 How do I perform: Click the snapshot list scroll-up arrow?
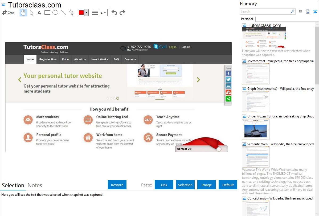317,25
